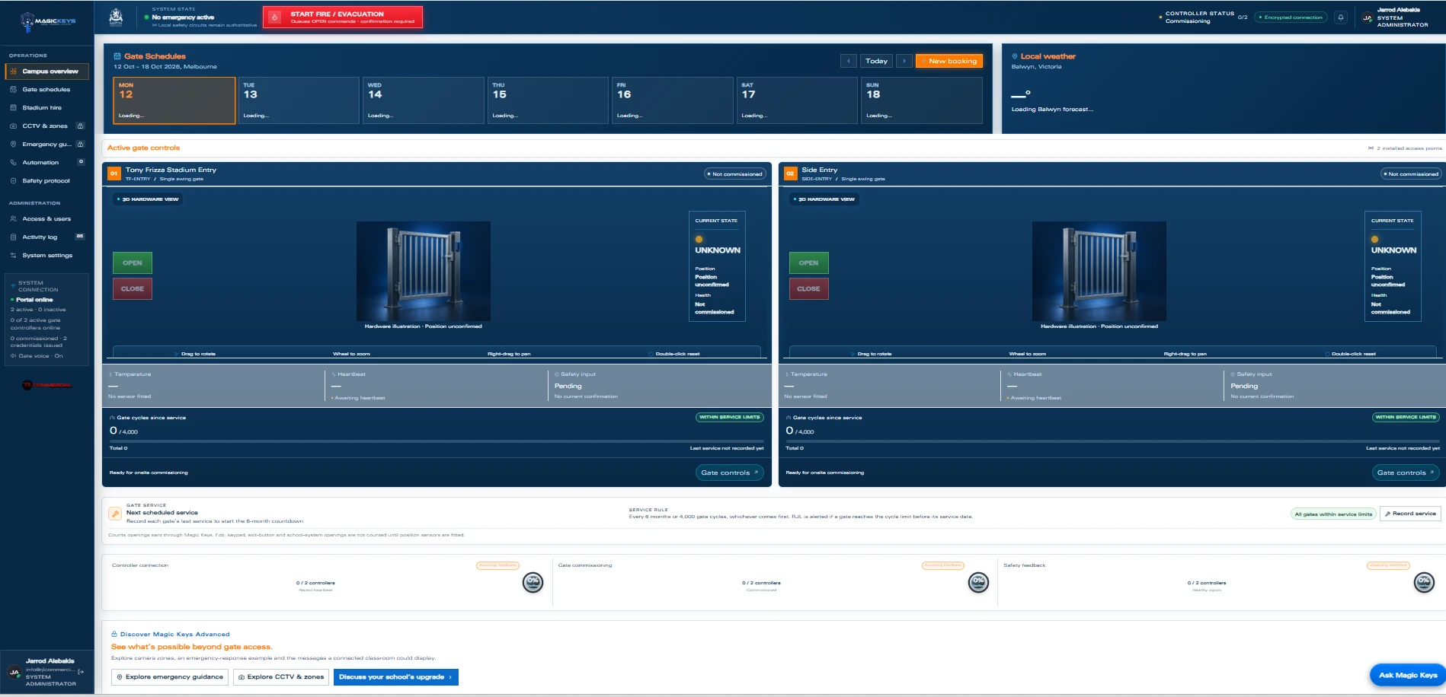
Task: Click New booking button
Action: pyautogui.click(x=949, y=61)
